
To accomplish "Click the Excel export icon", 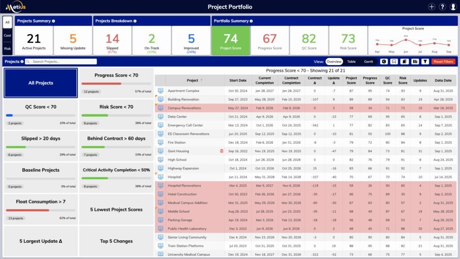I will [x=384, y=61].
